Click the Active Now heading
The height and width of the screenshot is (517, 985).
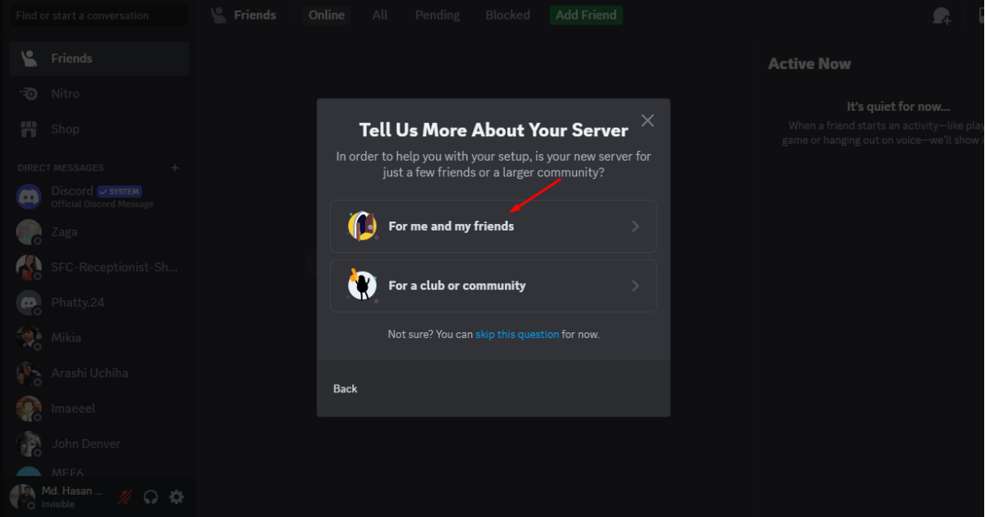[x=809, y=64]
